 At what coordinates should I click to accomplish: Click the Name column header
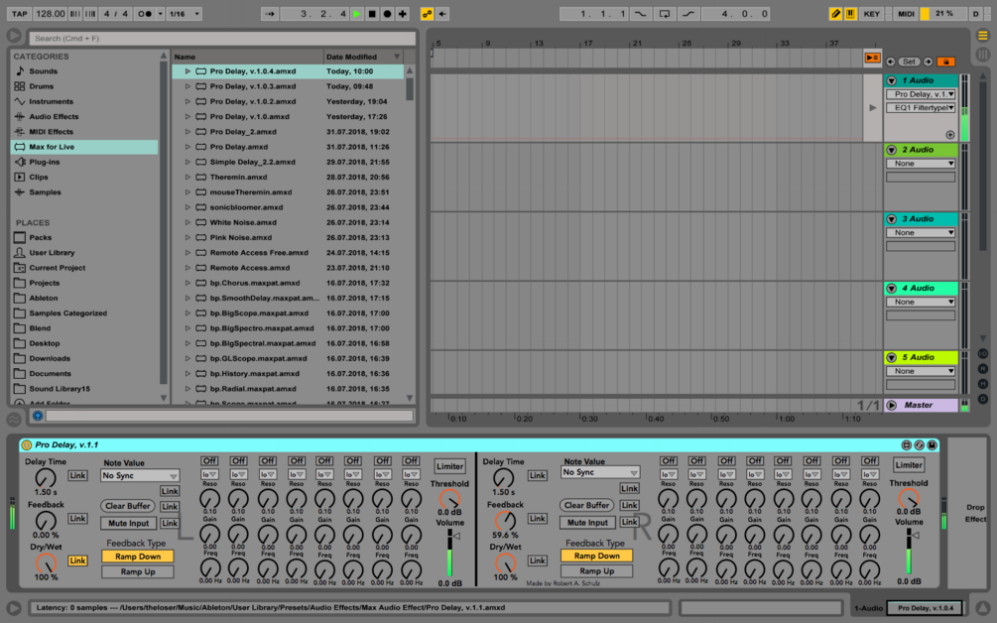(x=248, y=57)
